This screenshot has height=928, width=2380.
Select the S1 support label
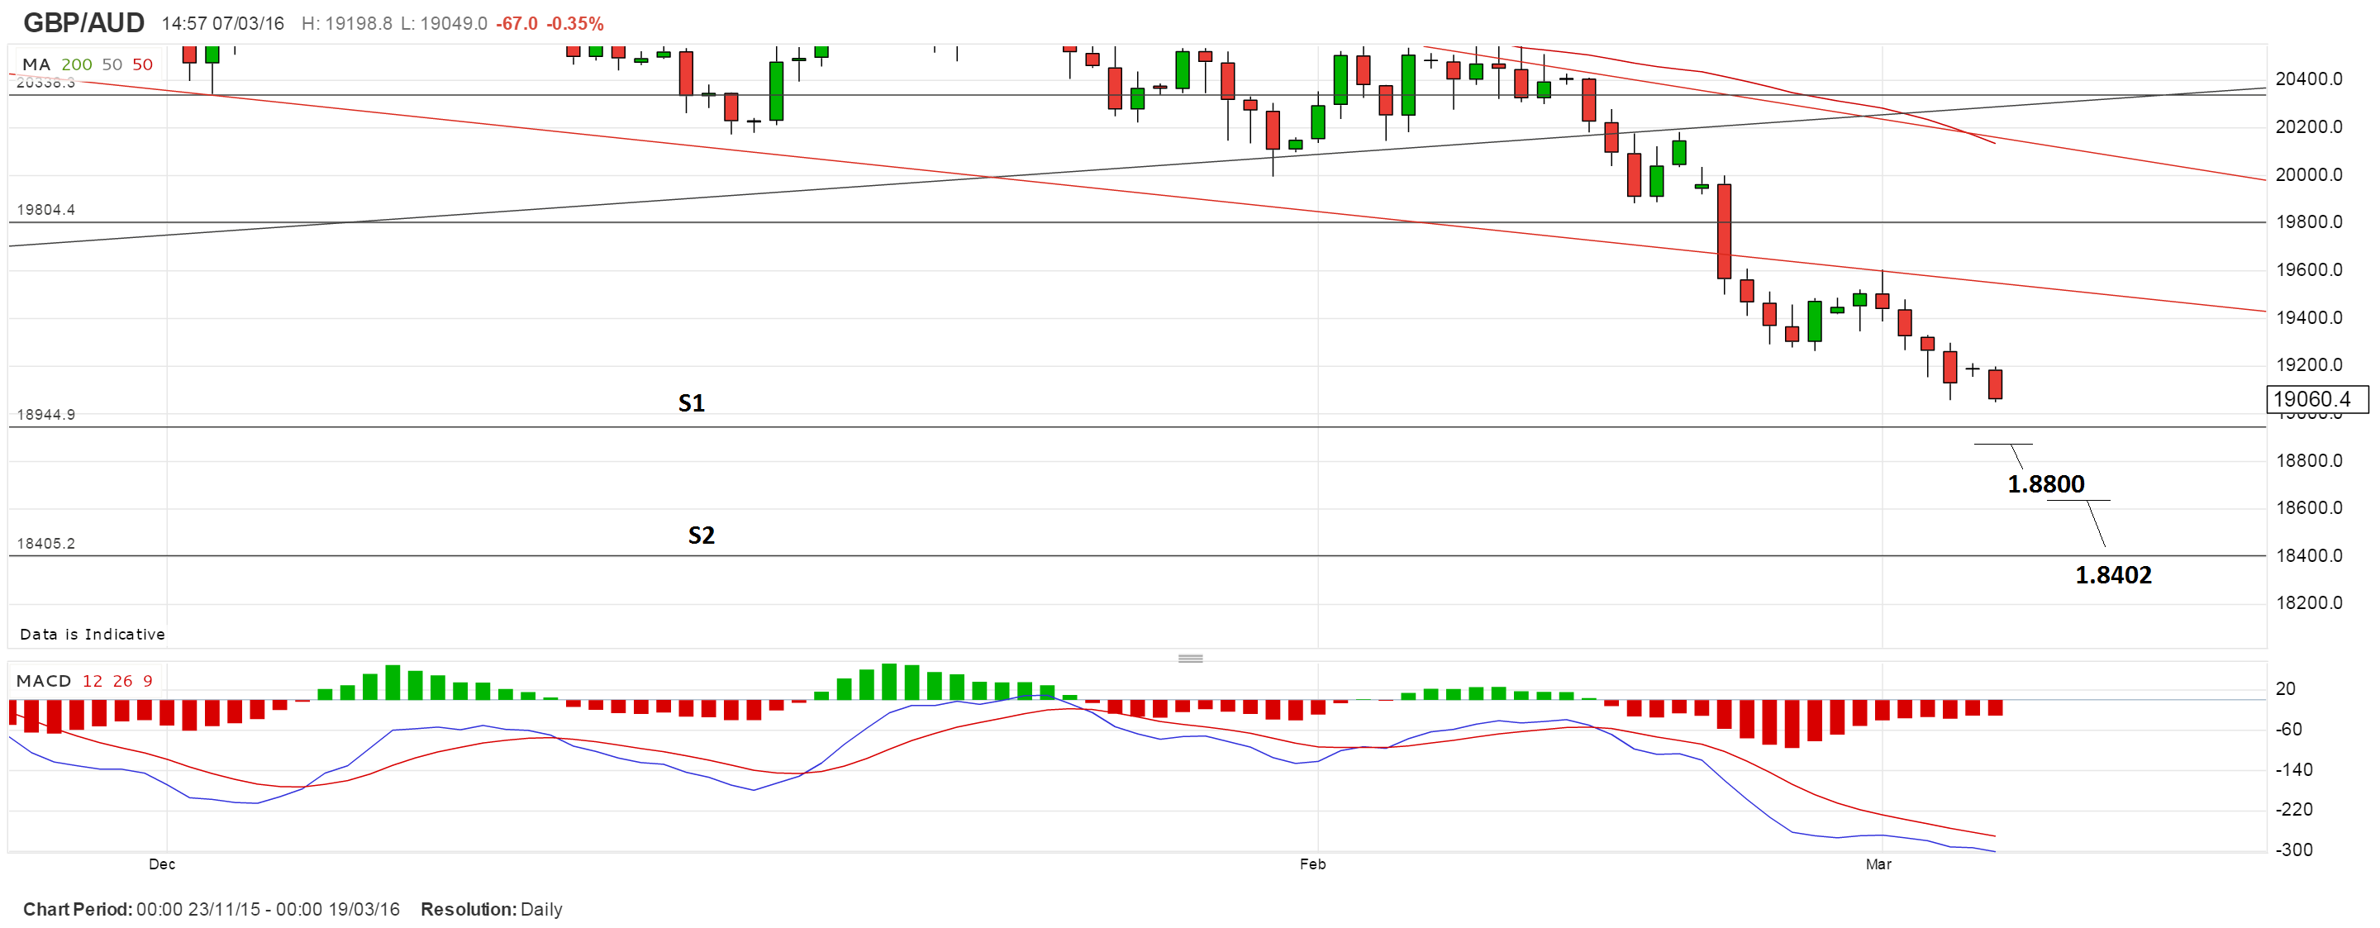click(691, 403)
